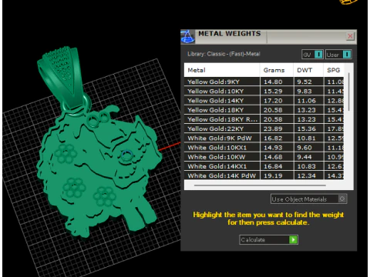Click the Library: Classic-(Fast)-Metal label

[x=224, y=54]
